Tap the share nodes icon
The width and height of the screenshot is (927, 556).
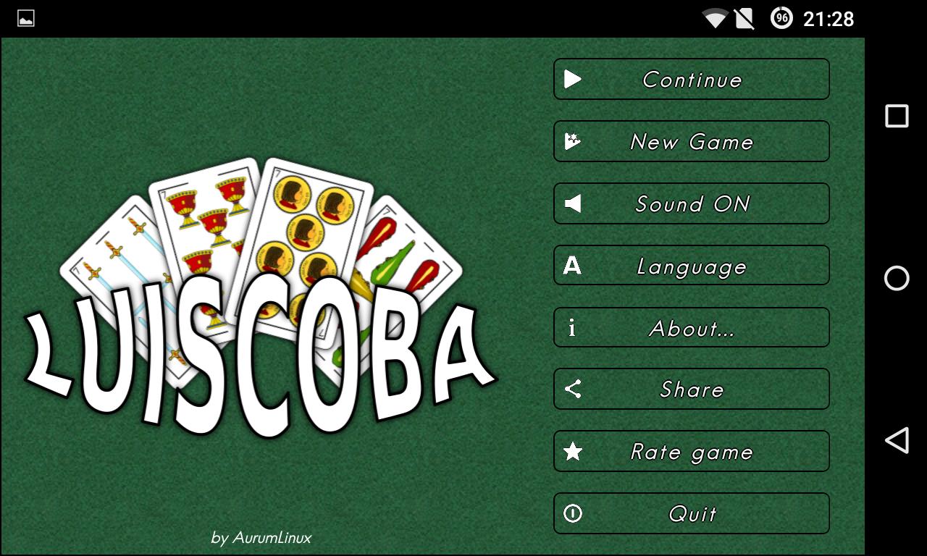pos(573,389)
